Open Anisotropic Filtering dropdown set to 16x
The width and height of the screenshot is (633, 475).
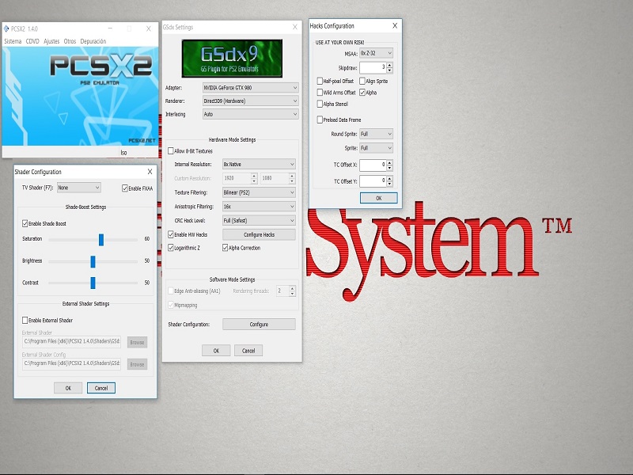[259, 207]
